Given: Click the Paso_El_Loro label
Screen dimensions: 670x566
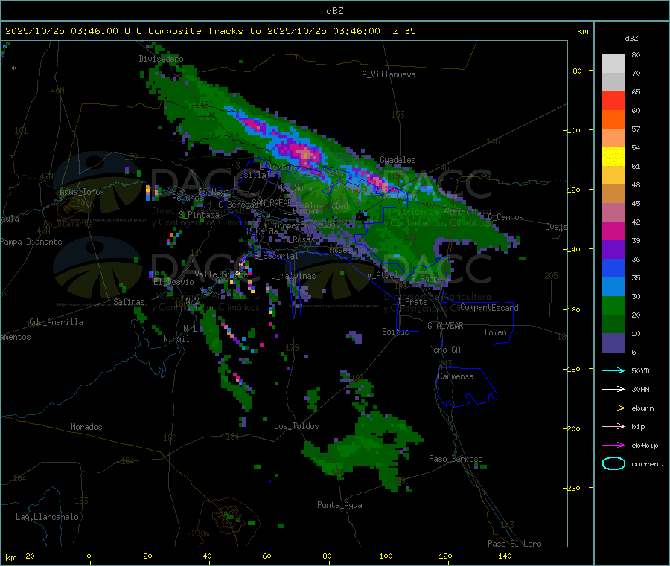Looking at the screenshot, I should tap(514, 544).
